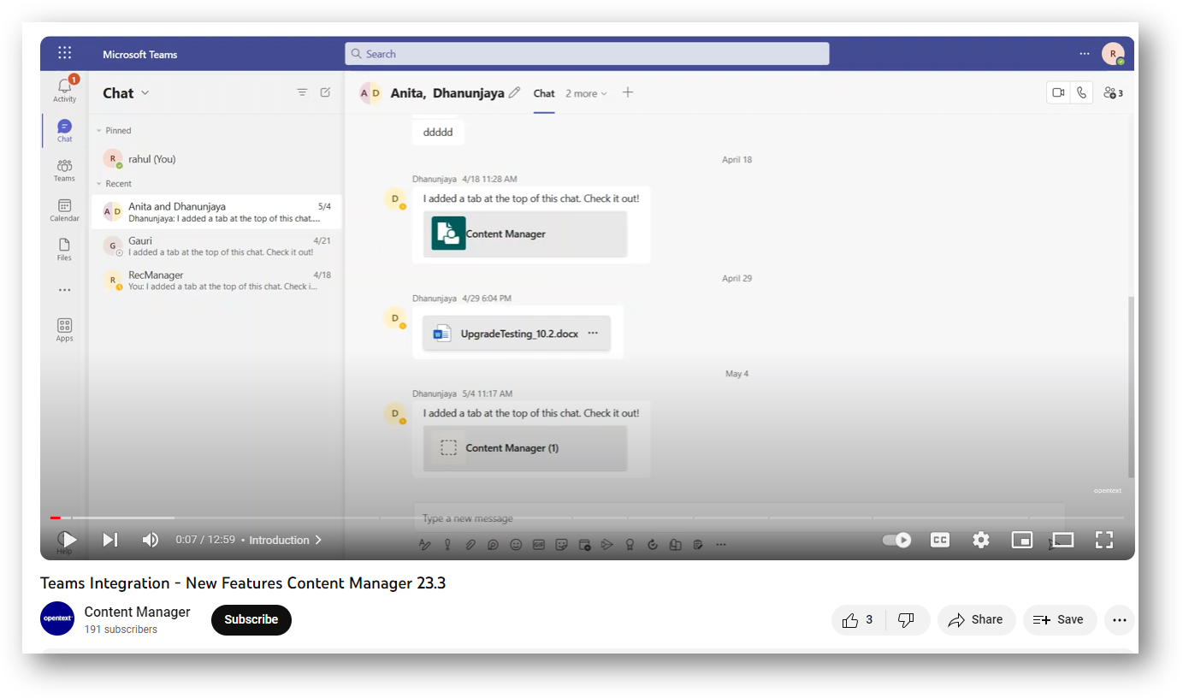Image resolution: width=1183 pixels, height=698 pixels.
Task: Save the video to playlist
Action: tap(1059, 620)
